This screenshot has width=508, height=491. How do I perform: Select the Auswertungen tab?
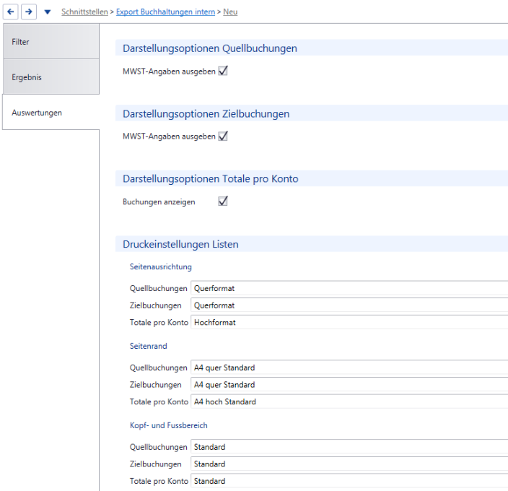click(x=51, y=112)
